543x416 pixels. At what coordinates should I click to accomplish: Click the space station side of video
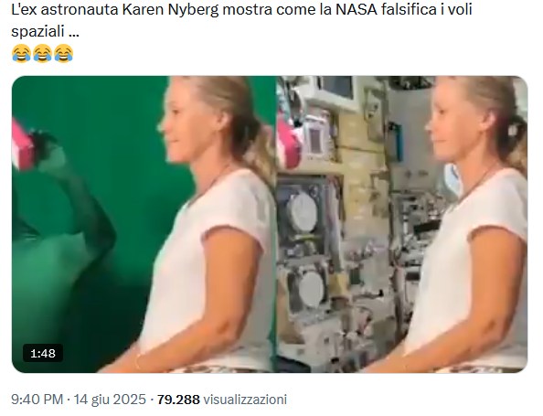point(402,224)
